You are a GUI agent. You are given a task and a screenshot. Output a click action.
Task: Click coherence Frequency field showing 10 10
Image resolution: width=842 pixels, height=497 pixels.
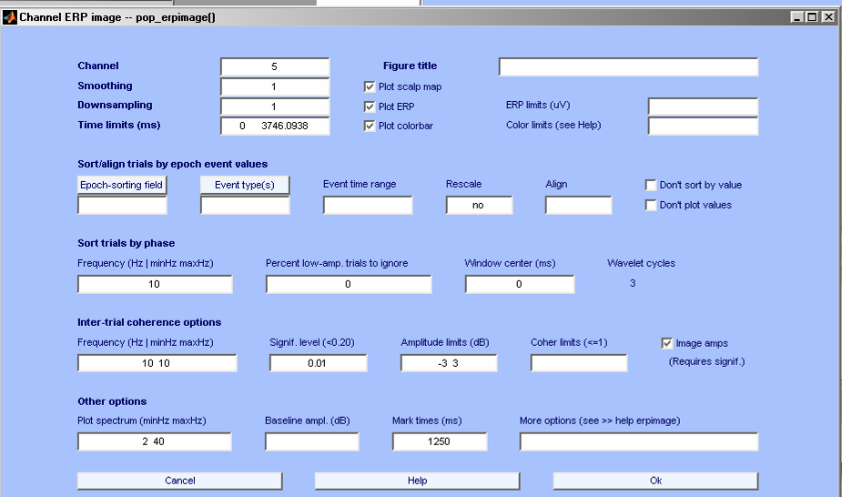(157, 363)
